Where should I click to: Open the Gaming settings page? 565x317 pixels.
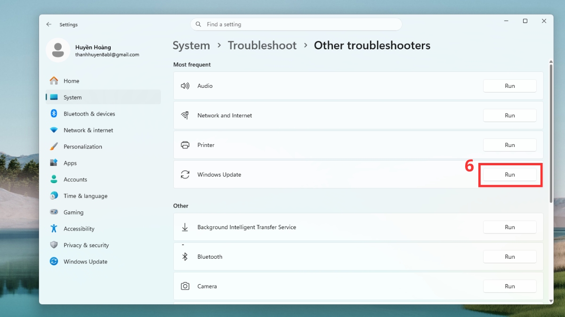pos(103,212)
